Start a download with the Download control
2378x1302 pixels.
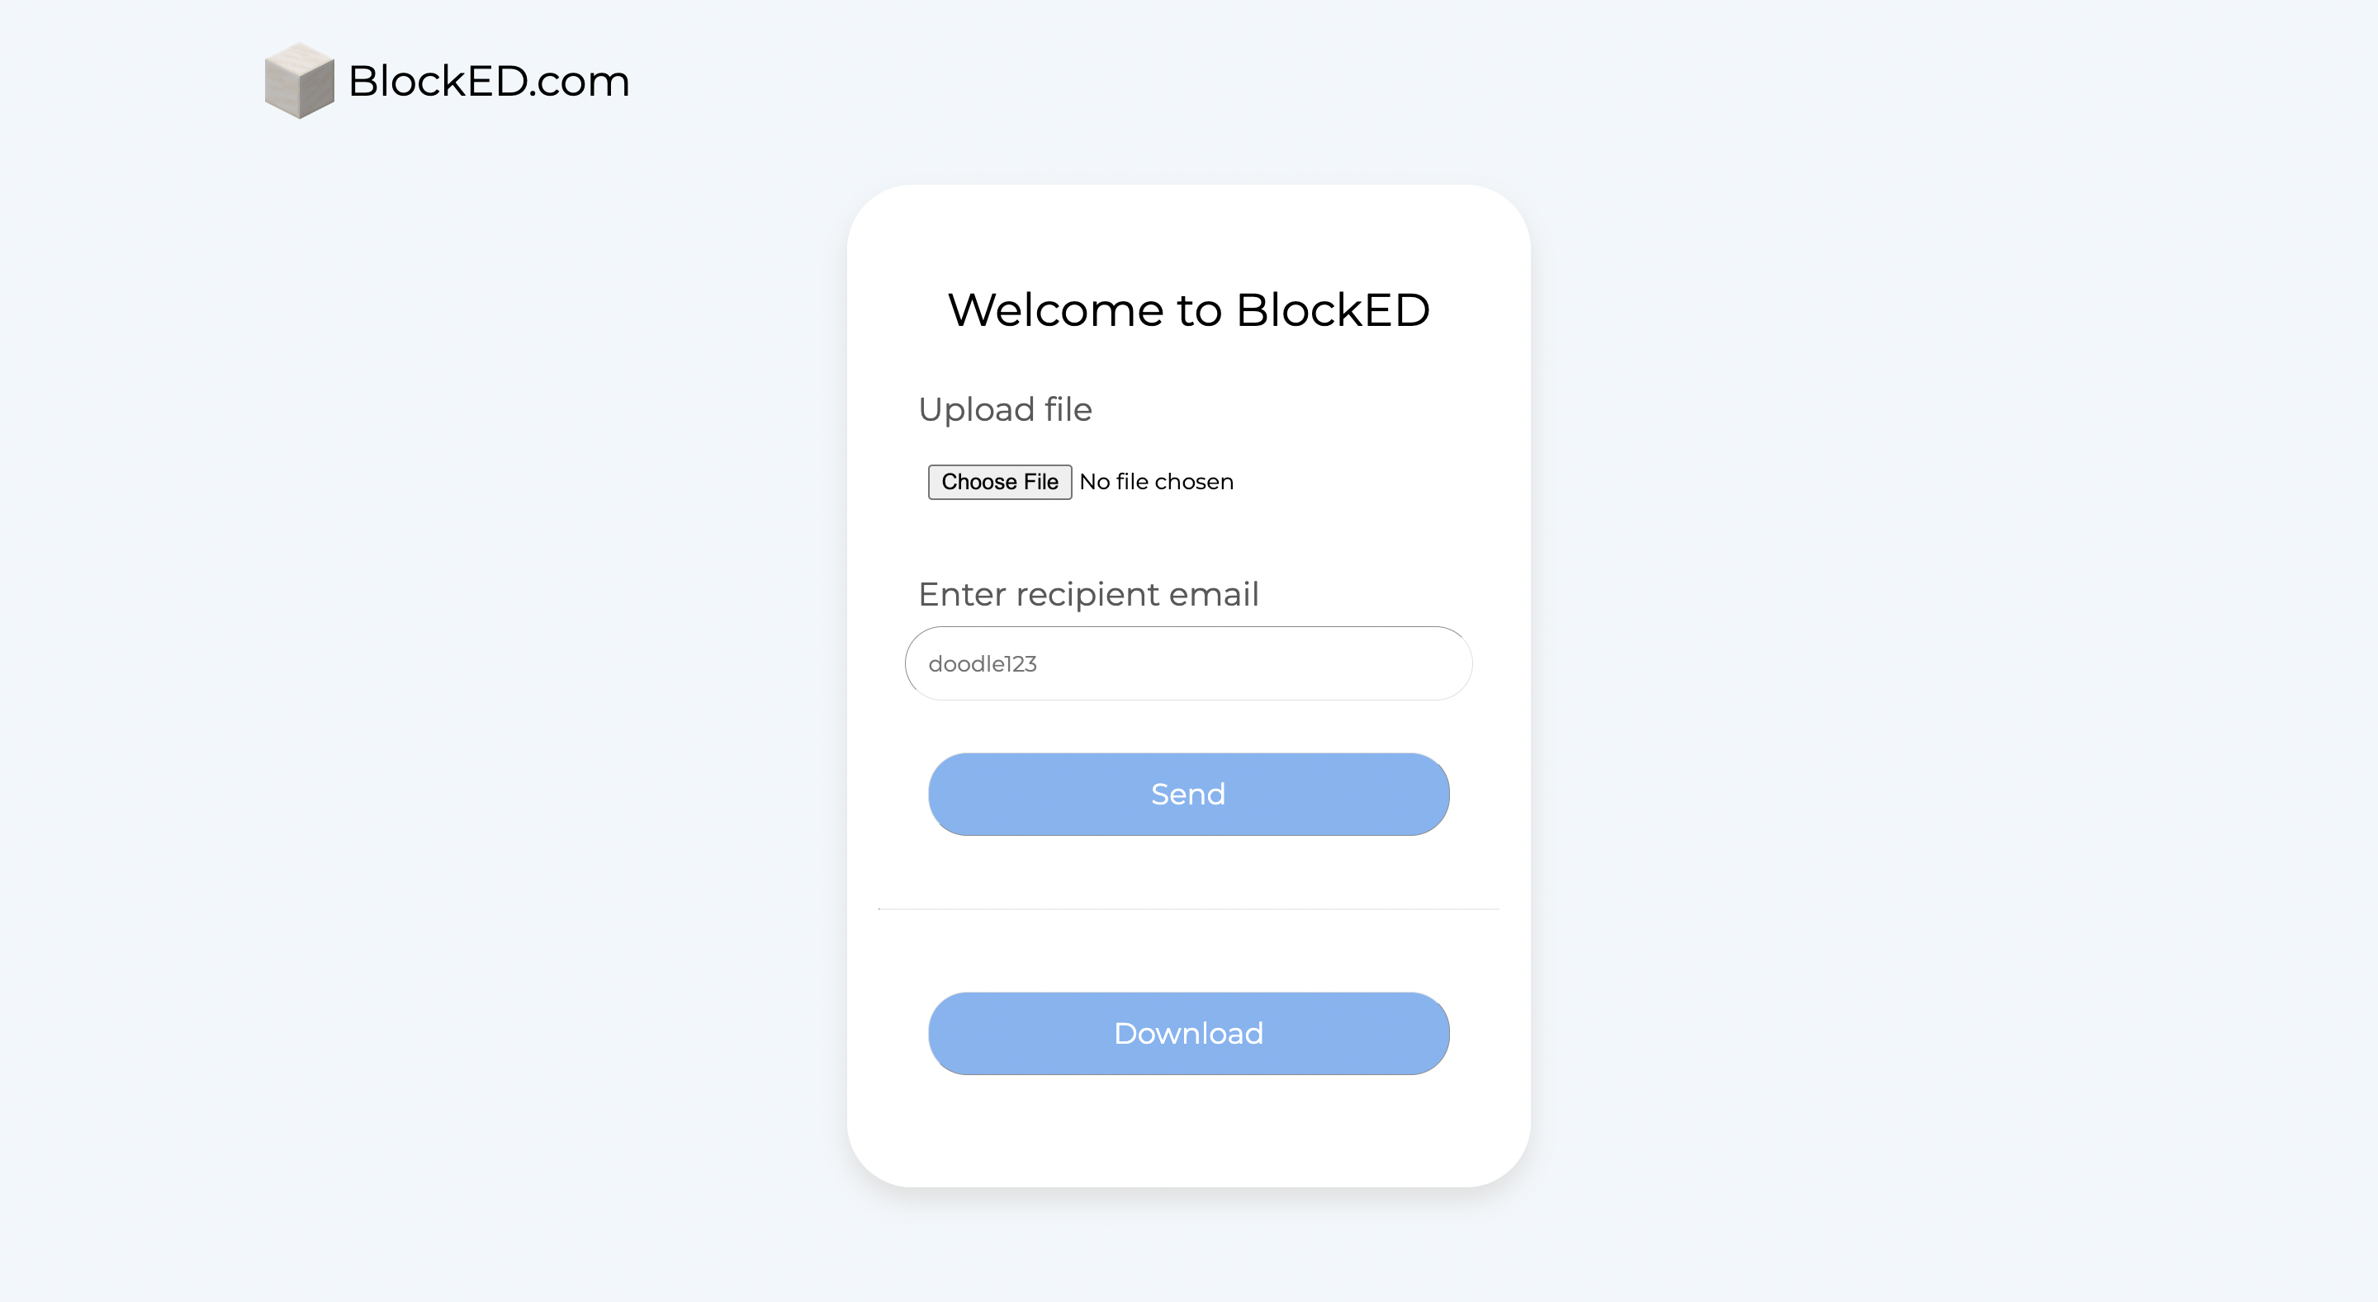[1189, 1034]
